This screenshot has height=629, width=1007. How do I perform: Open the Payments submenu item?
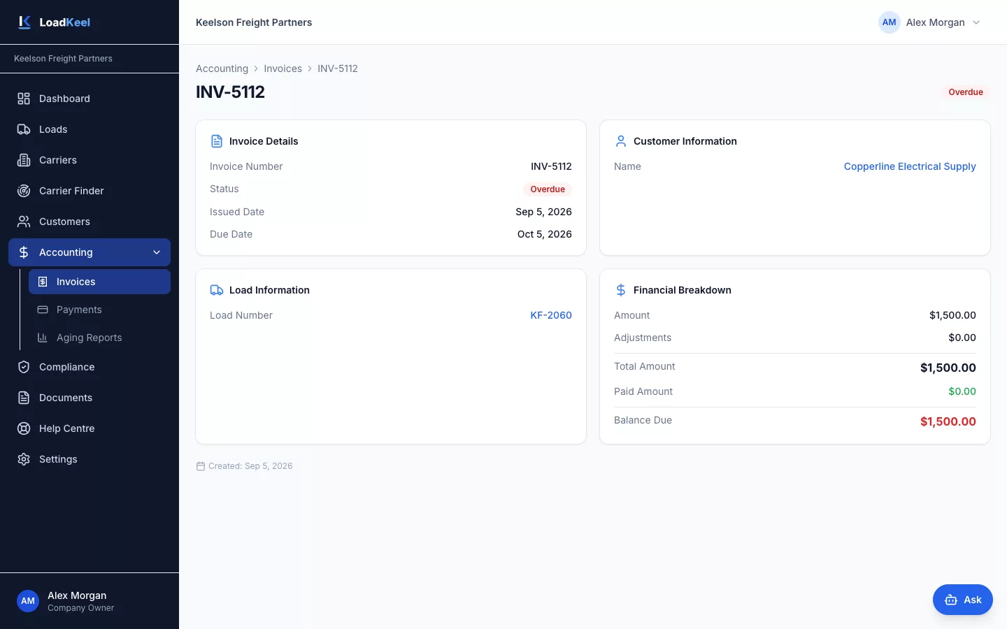click(99, 310)
